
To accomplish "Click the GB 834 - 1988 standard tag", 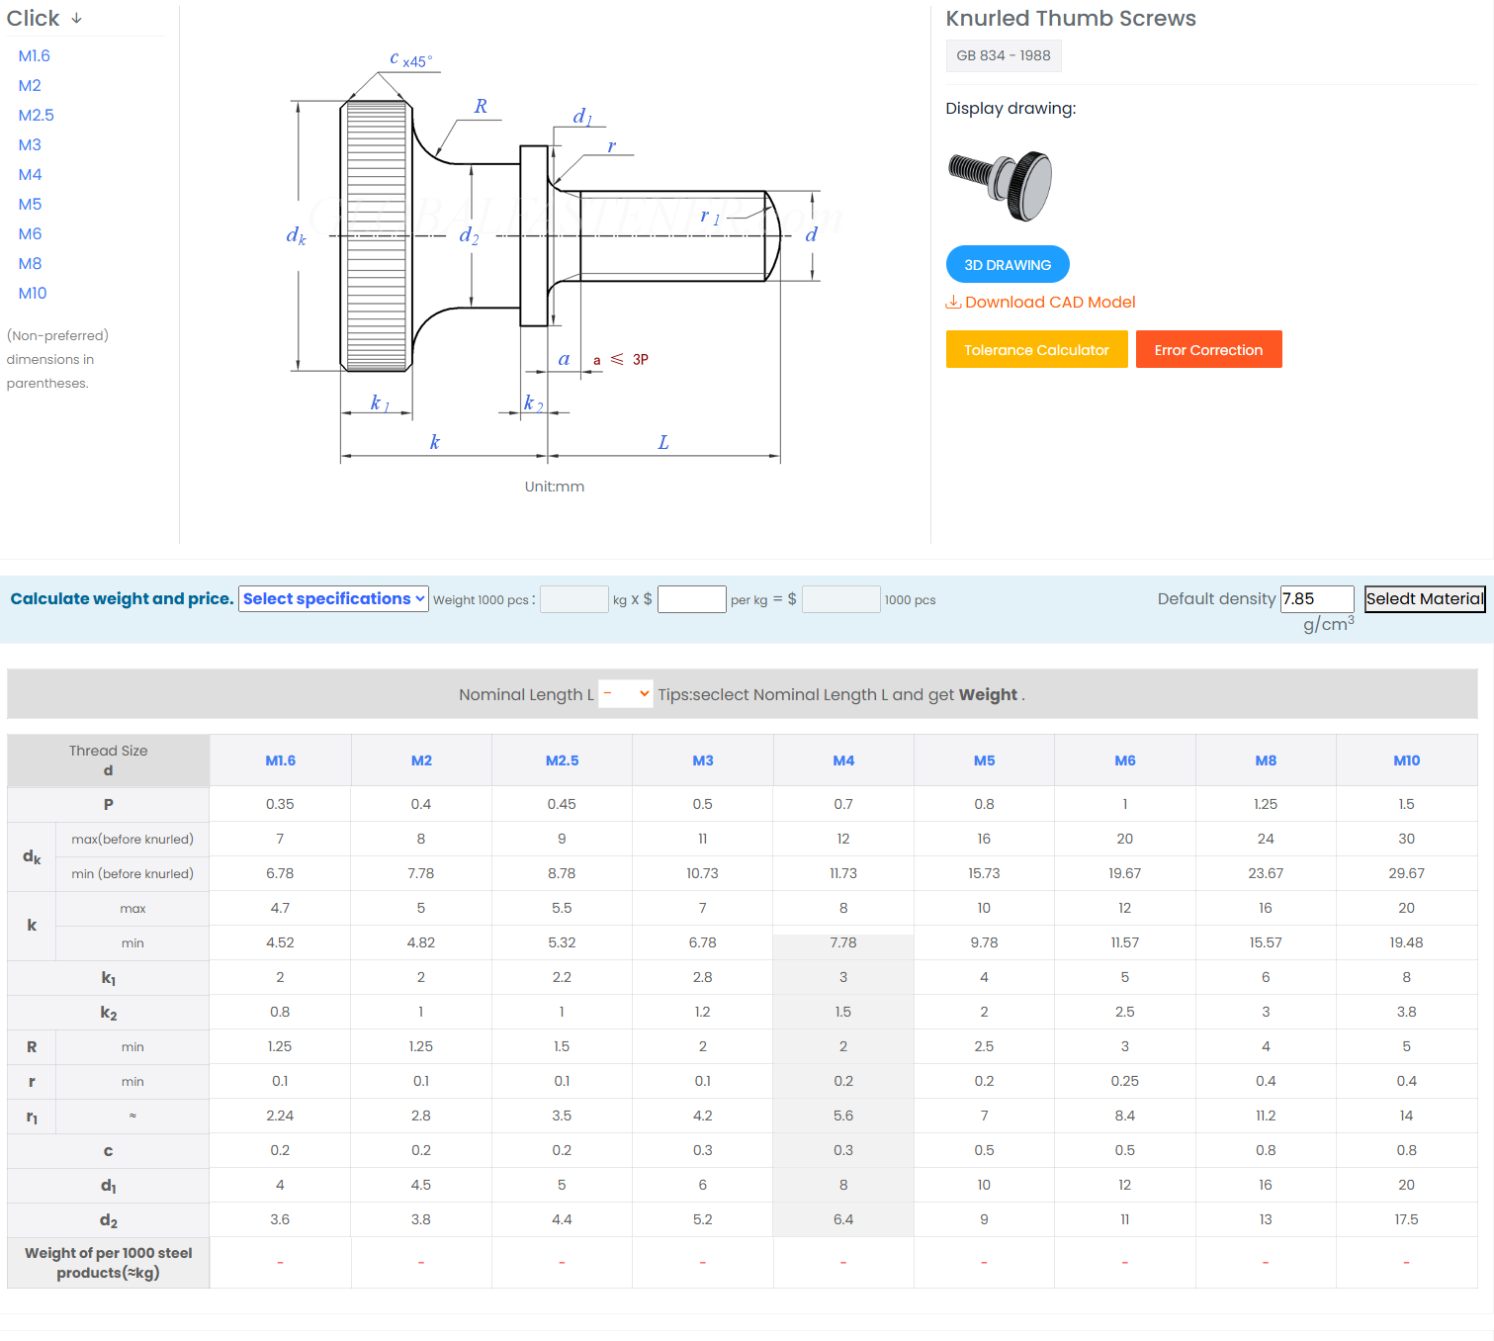I will (1004, 56).
